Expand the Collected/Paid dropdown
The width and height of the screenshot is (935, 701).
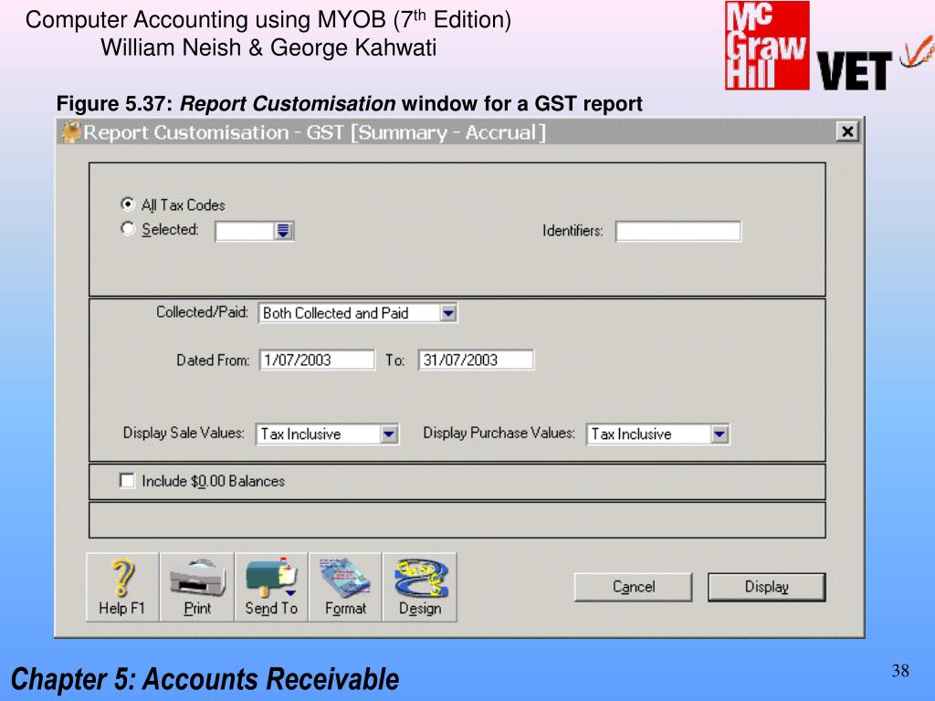[448, 313]
